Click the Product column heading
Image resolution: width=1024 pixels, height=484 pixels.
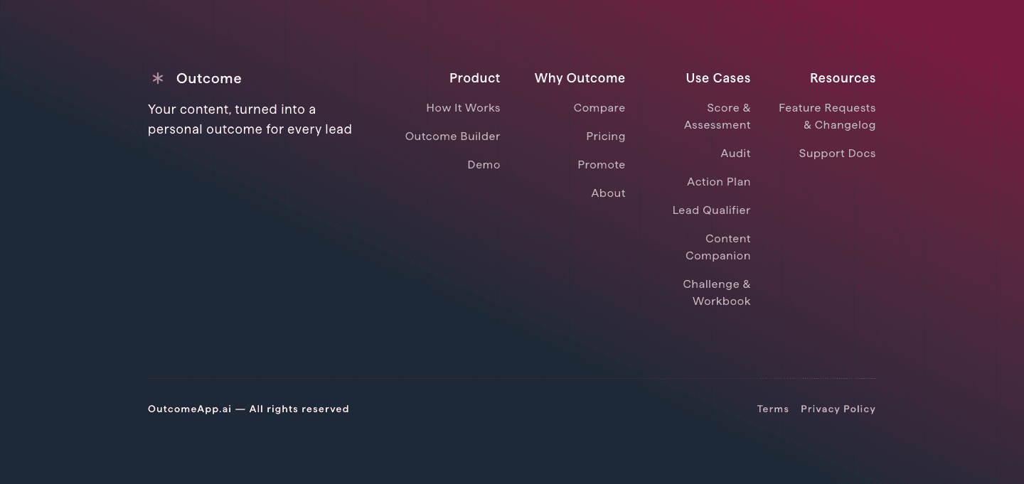tap(474, 78)
